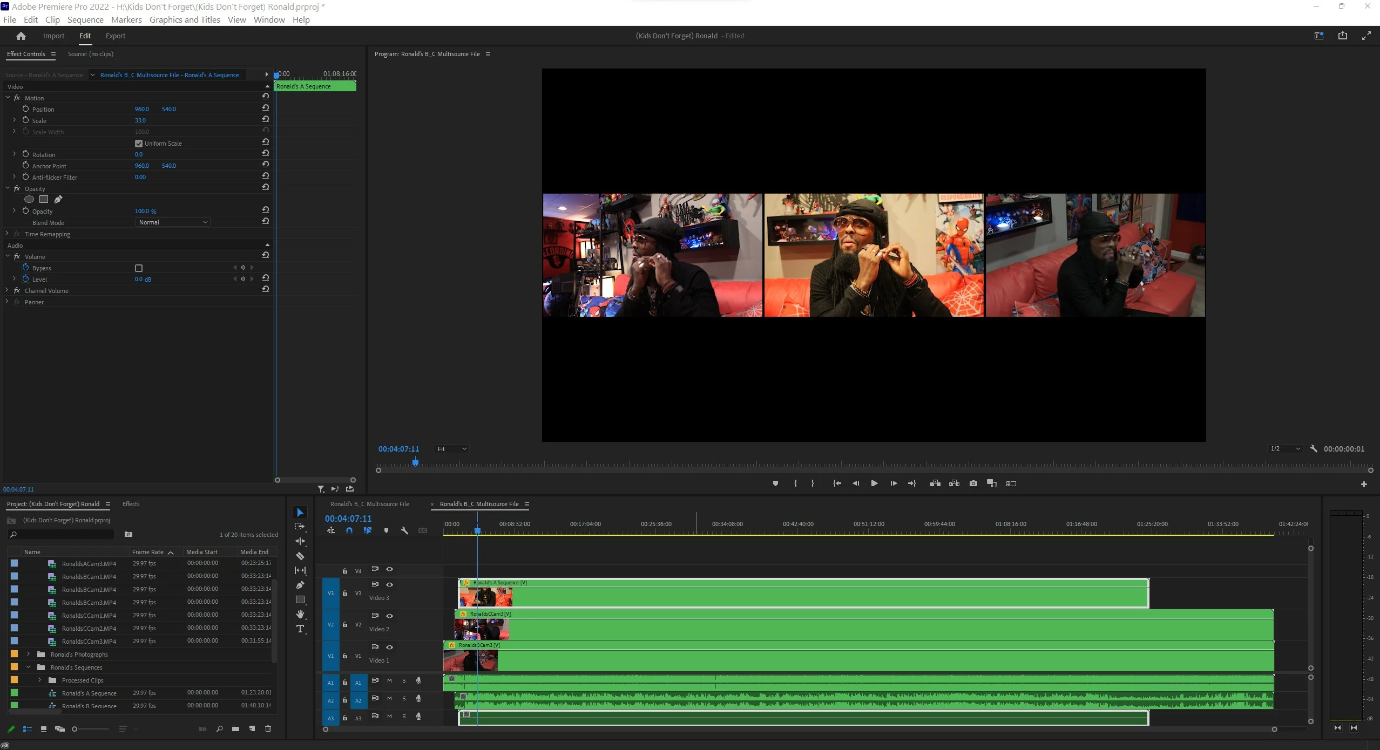Select the Hand tool
The image size is (1380, 750).
tap(300, 614)
